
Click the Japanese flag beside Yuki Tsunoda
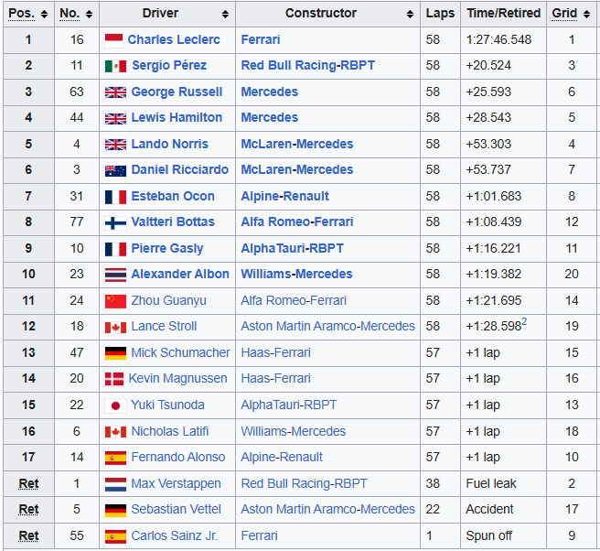[x=115, y=405]
